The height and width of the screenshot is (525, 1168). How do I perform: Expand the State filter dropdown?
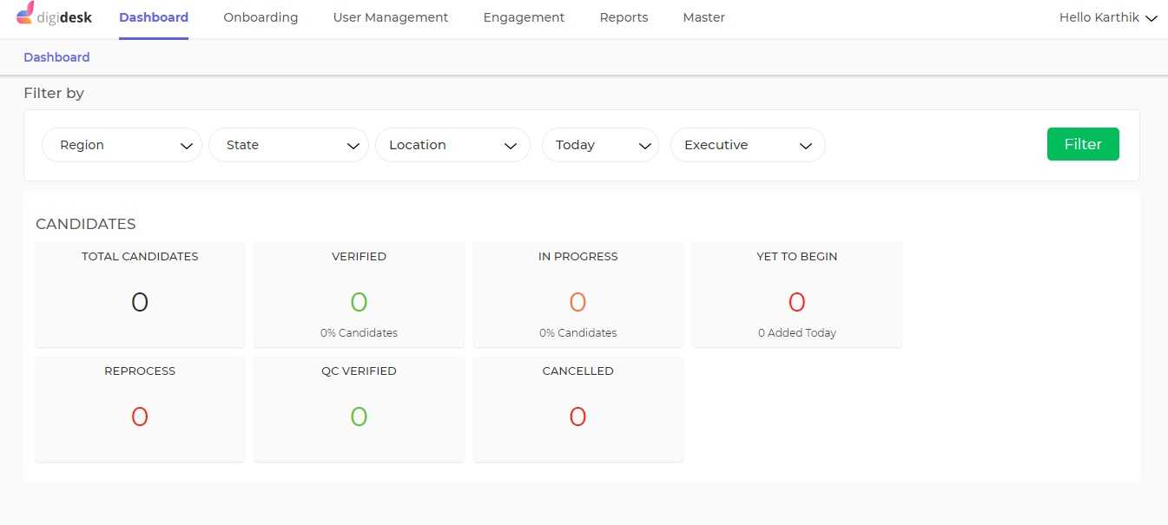point(288,145)
